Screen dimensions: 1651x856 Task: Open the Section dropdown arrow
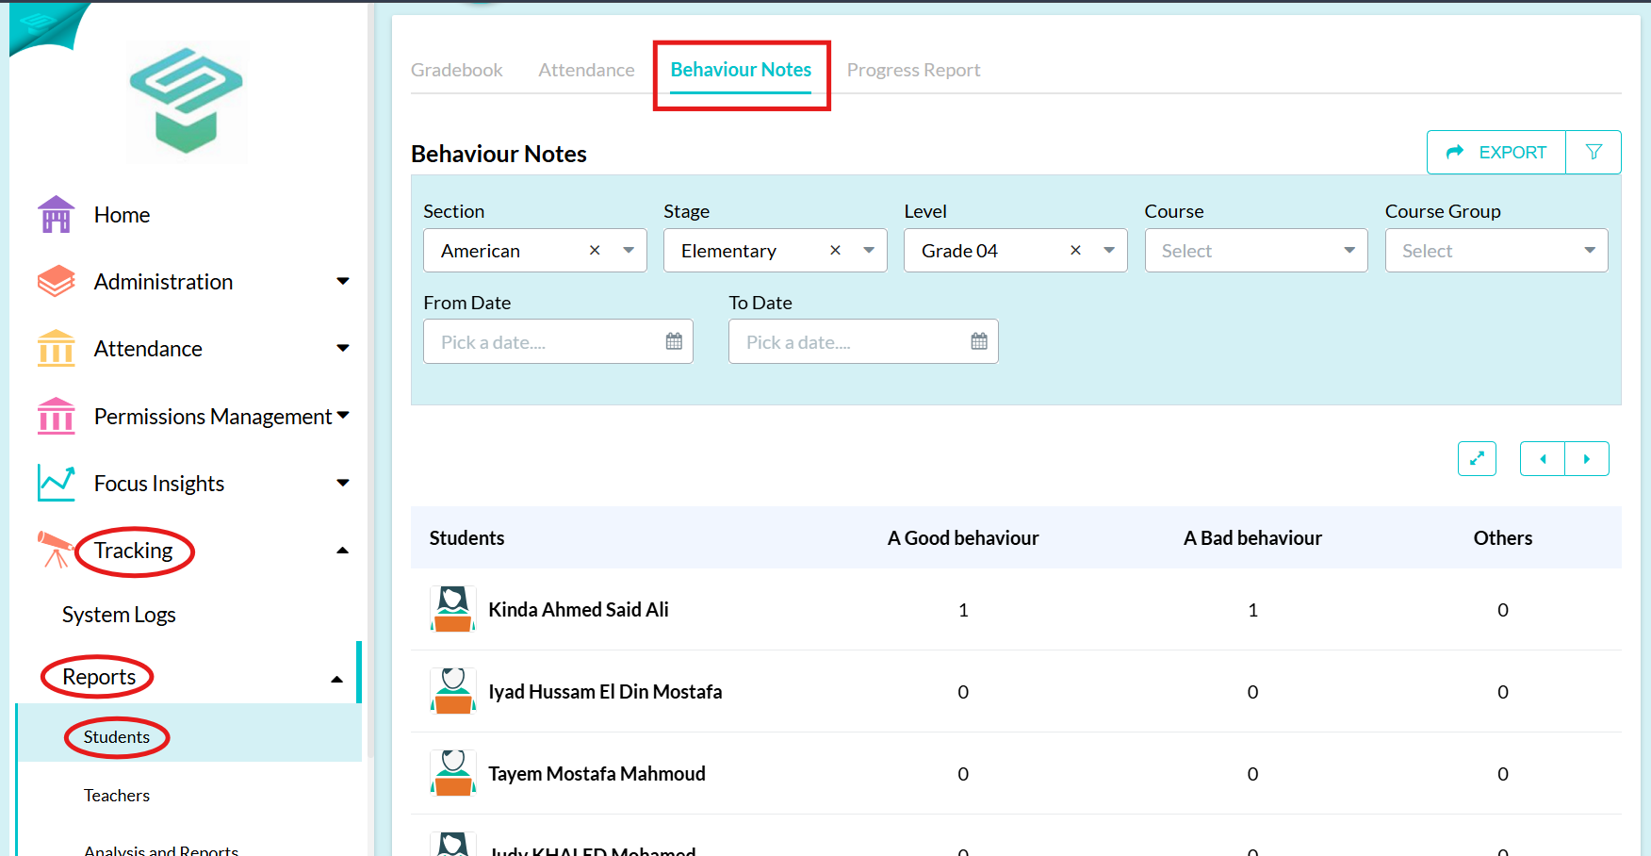coord(629,250)
